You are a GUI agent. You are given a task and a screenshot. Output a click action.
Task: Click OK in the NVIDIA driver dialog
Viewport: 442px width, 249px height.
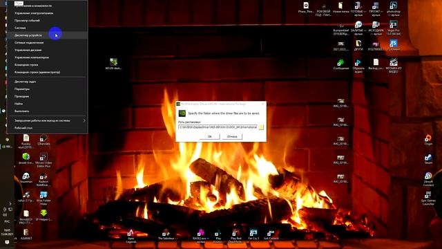click(x=209, y=136)
